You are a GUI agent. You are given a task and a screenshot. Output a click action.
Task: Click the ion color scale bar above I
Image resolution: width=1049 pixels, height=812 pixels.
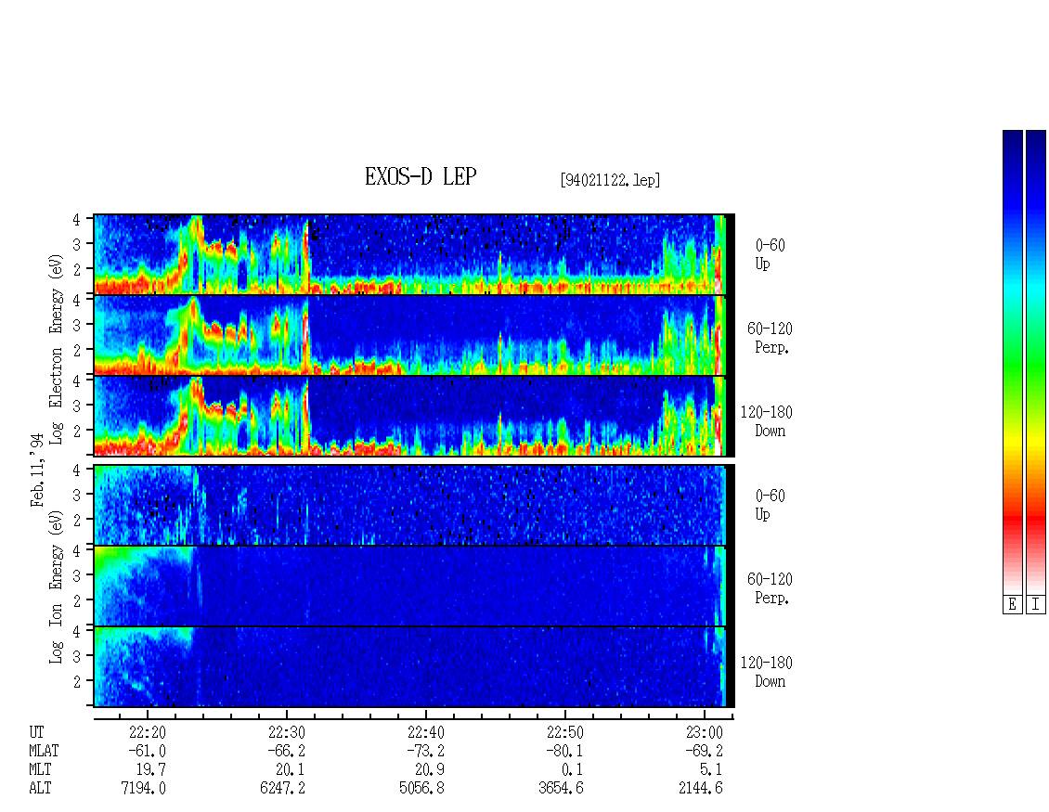[x=1036, y=362]
